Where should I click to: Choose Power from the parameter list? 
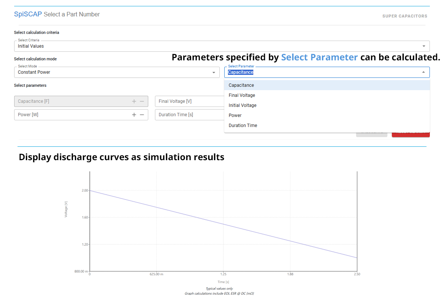[x=327, y=115]
